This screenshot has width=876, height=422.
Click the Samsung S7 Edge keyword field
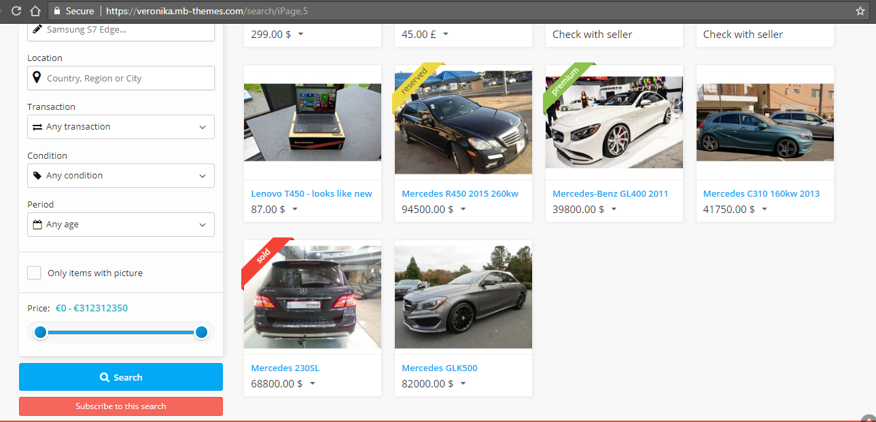pyautogui.click(x=121, y=30)
